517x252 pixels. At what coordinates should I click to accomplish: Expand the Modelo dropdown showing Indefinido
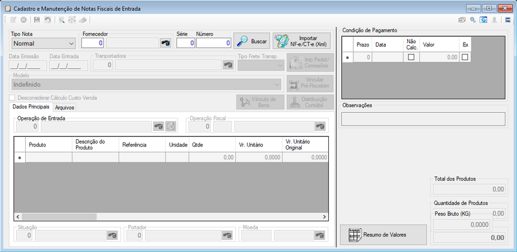click(147, 84)
